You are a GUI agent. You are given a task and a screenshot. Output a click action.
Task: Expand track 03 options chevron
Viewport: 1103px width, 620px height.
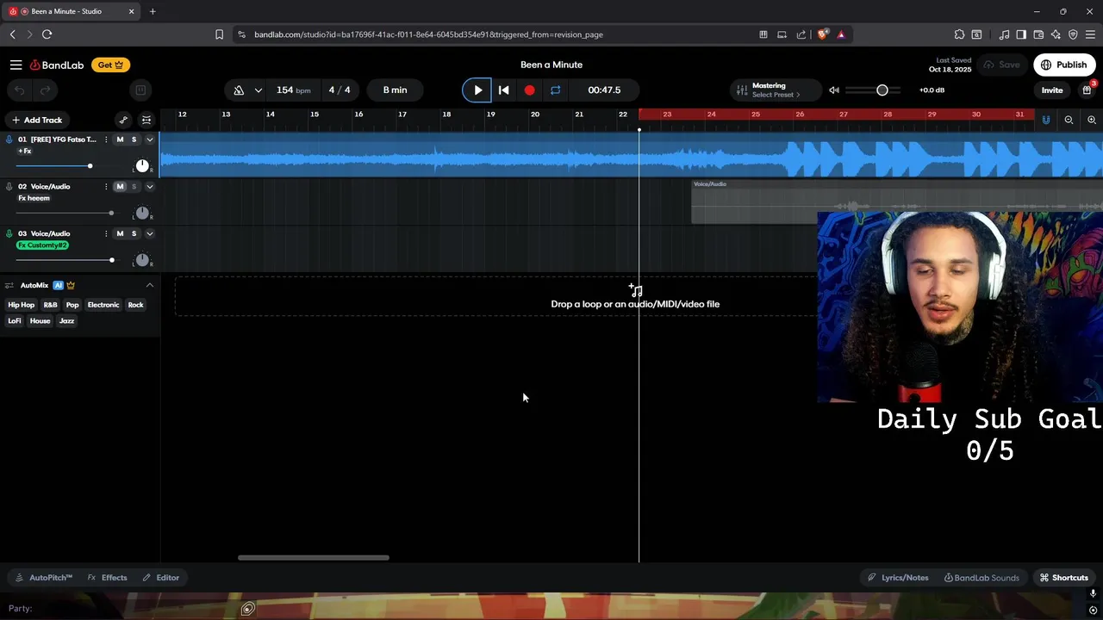click(x=149, y=233)
